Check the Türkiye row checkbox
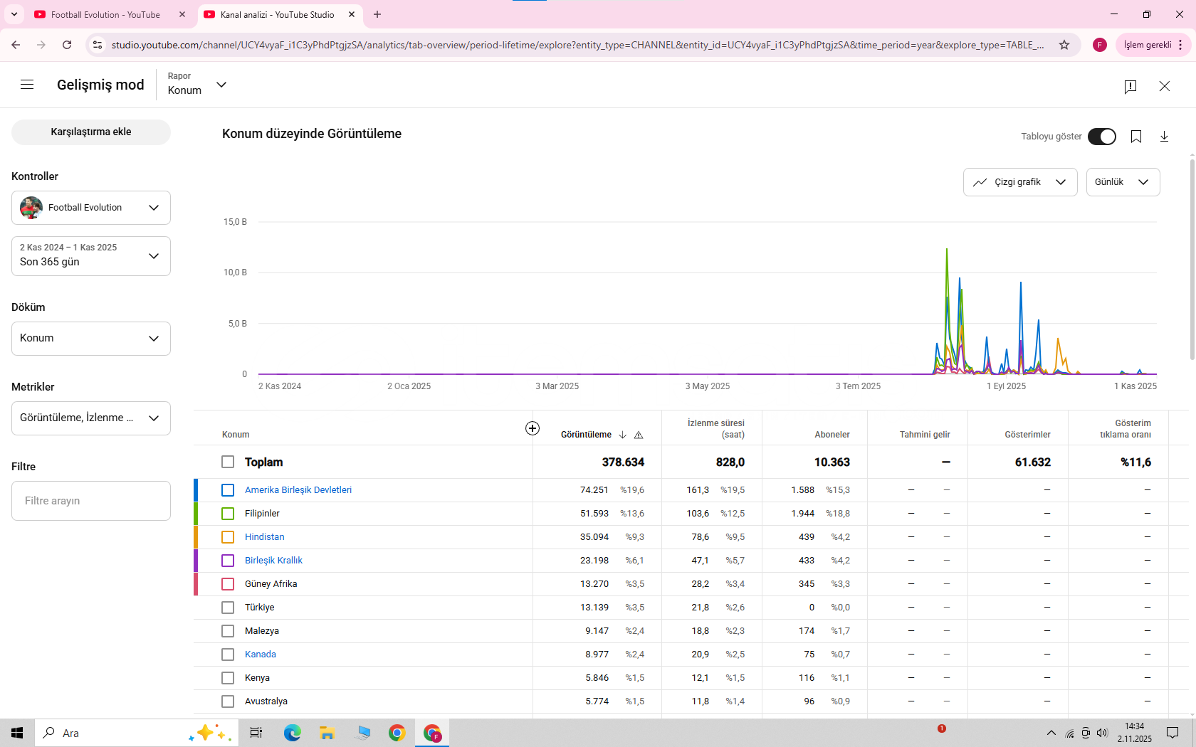Image resolution: width=1196 pixels, height=747 pixels. pos(228,608)
